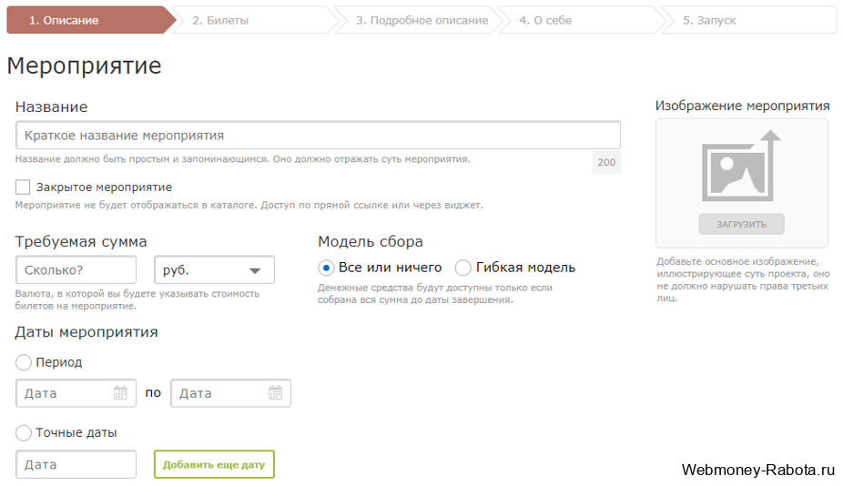Click the Модель сбора heading
The image size is (843, 486).
click(x=371, y=242)
